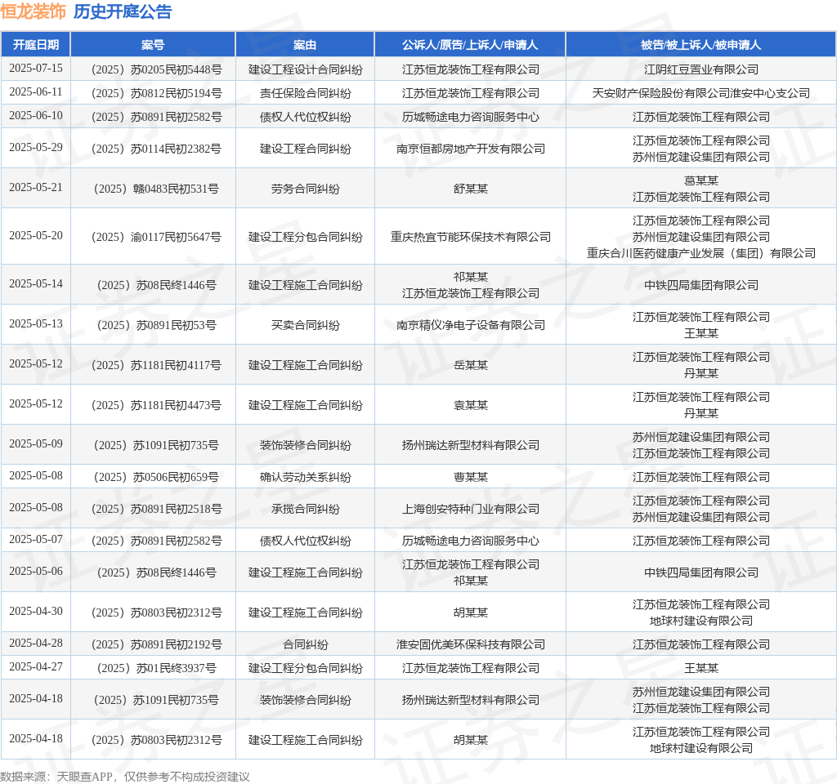Select plaintiff 上海创安特种门业有限公司
The width and height of the screenshot is (837, 784).
(470, 509)
